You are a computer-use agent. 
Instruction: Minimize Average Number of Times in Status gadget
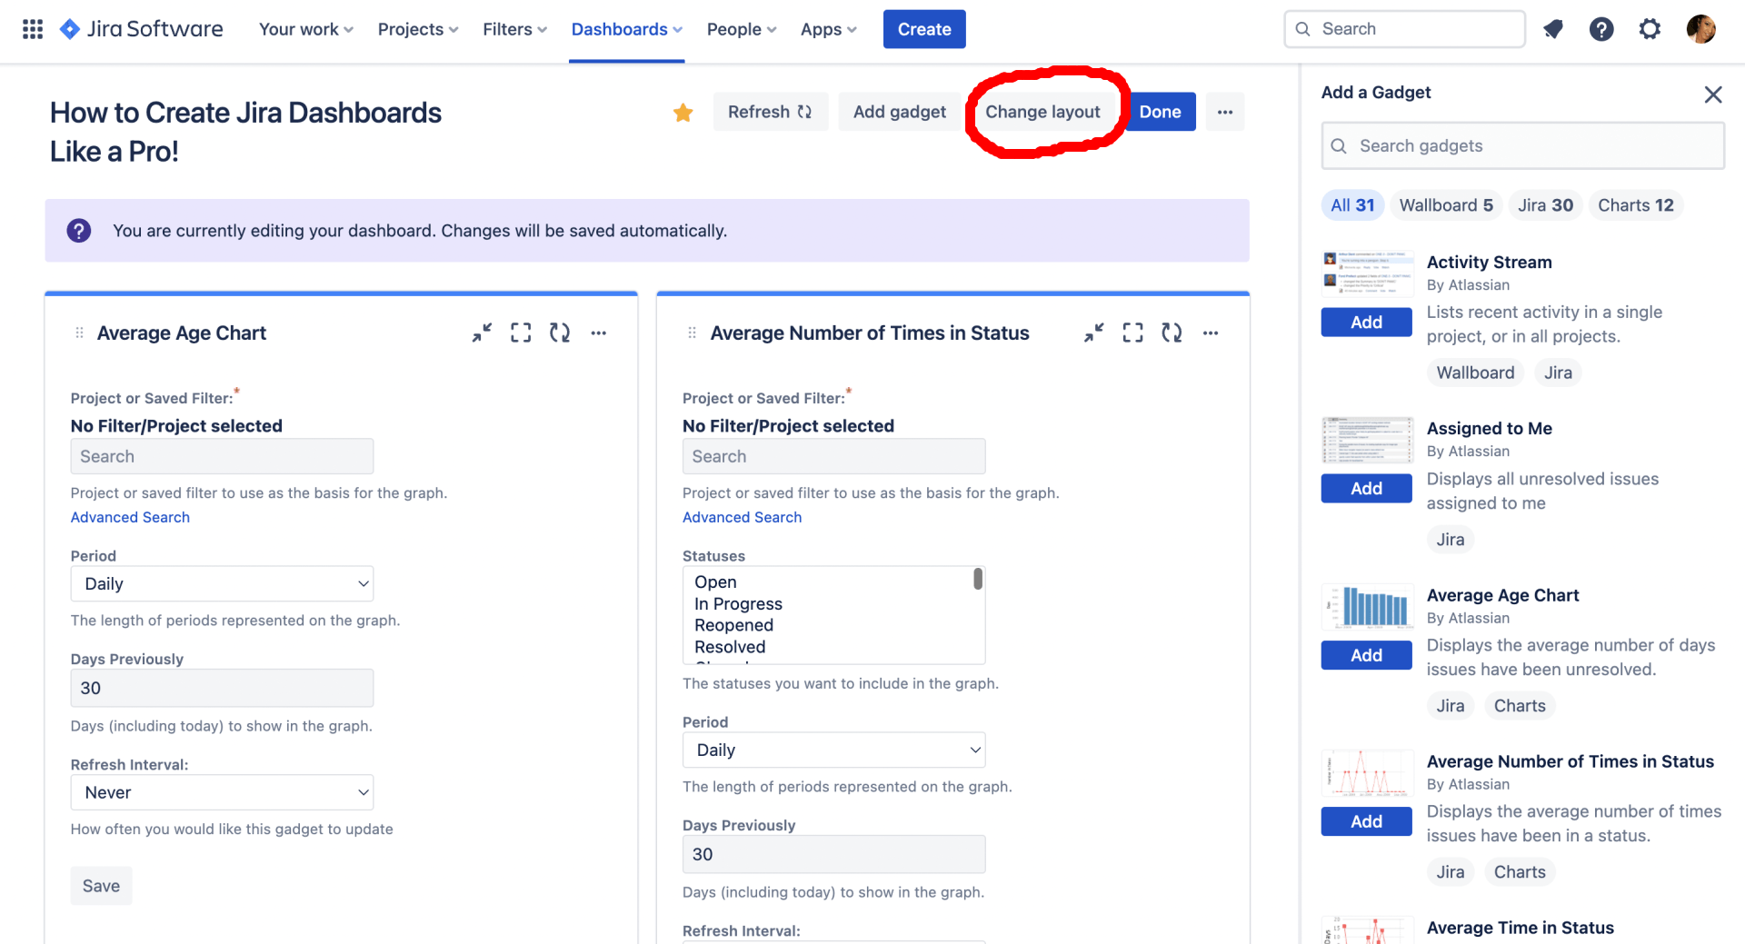[1094, 333]
